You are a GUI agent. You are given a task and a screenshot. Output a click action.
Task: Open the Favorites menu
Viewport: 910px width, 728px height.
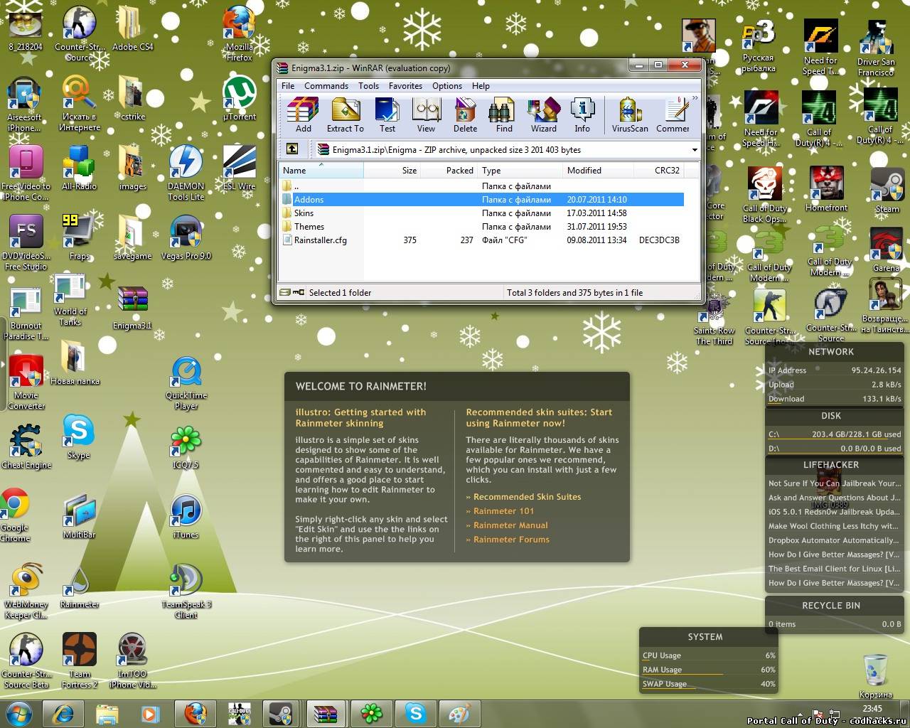click(x=405, y=86)
